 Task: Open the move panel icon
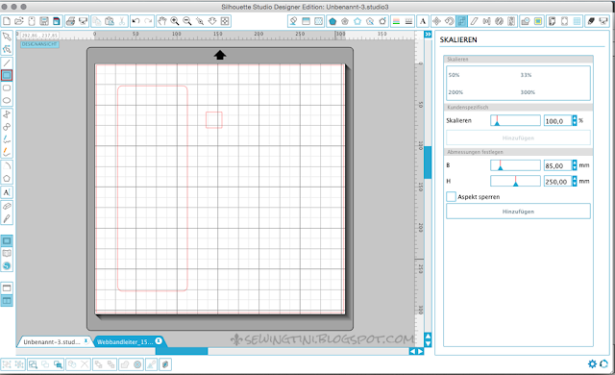436,21
